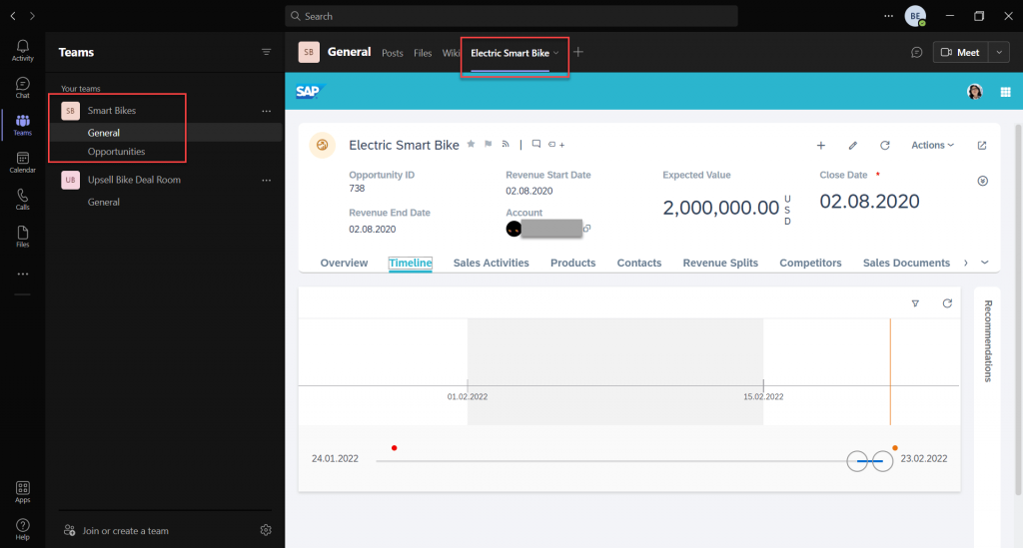Viewport: 1023px width, 548px height.
Task: Open the Help icon
Action: pyautogui.click(x=22, y=529)
